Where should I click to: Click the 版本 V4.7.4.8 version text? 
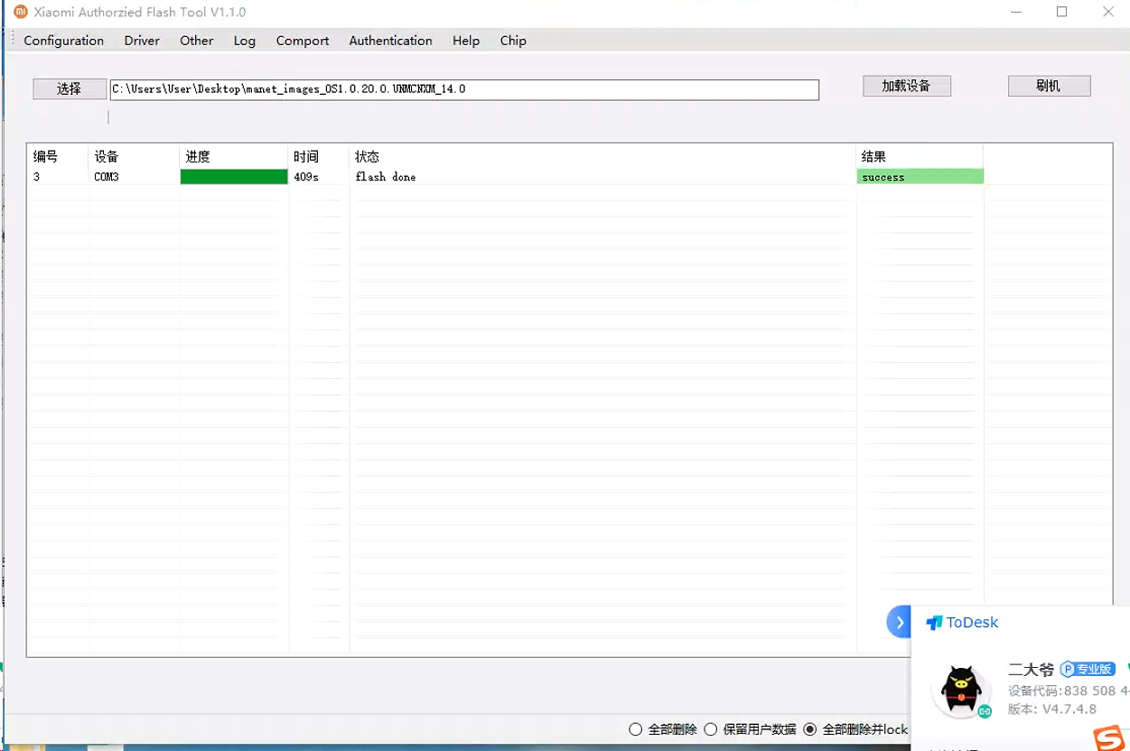(x=1052, y=709)
